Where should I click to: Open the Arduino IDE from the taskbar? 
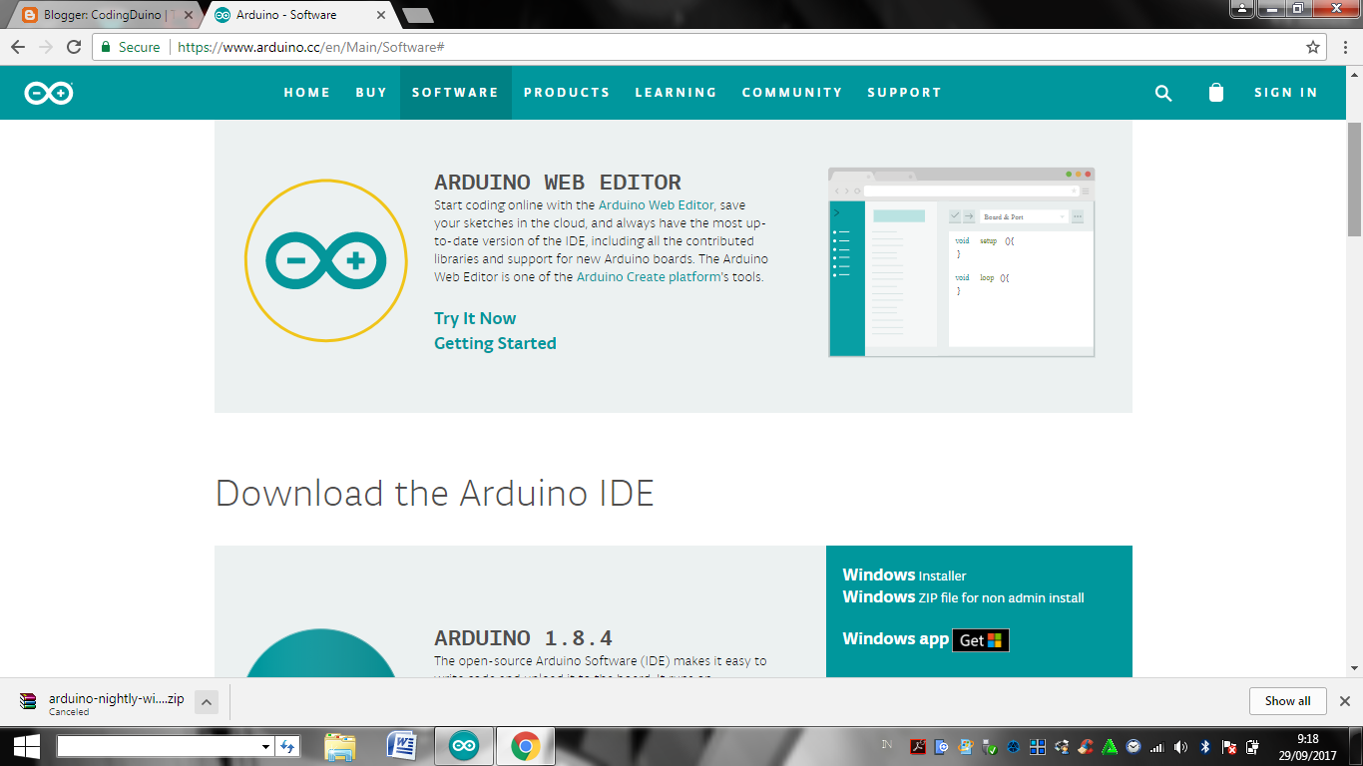465,745
